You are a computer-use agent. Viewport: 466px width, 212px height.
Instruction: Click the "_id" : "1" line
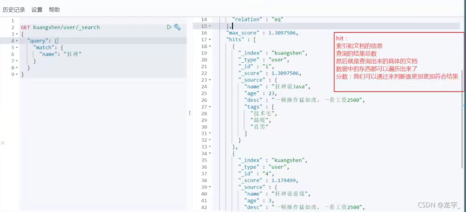click(x=256, y=67)
